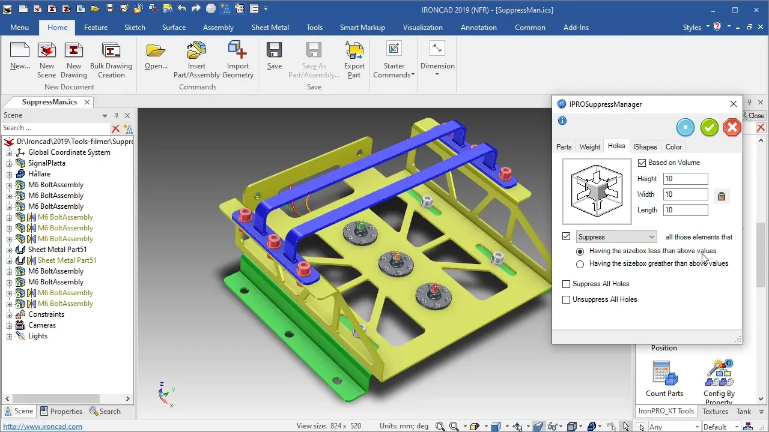769x432 pixels.
Task: Expand the SignalPlatta tree node
Action: tap(10, 163)
